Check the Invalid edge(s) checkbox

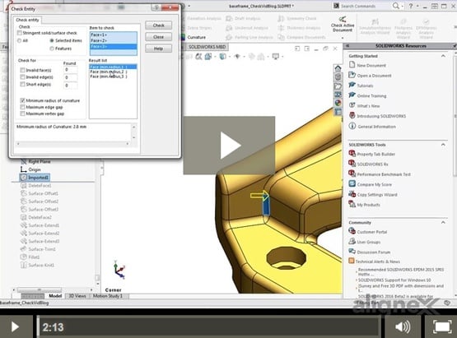click(22, 77)
